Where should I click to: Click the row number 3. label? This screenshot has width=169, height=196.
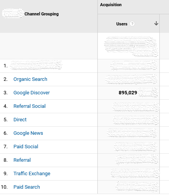pos(5,93)
